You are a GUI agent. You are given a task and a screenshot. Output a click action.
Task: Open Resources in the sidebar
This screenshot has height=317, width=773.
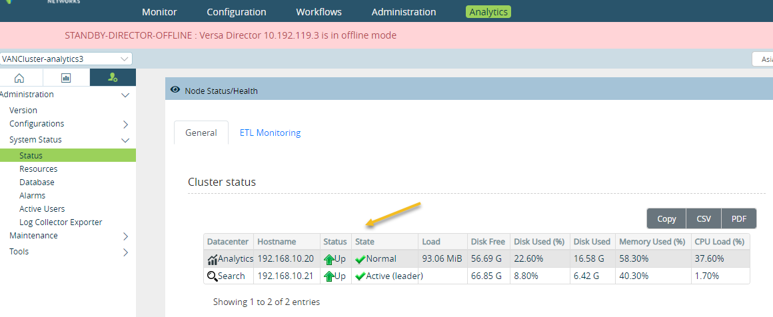[39, 168]
